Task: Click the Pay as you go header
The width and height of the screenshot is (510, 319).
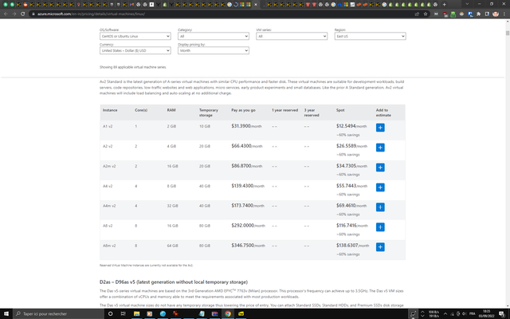Action: coord(243,110)
